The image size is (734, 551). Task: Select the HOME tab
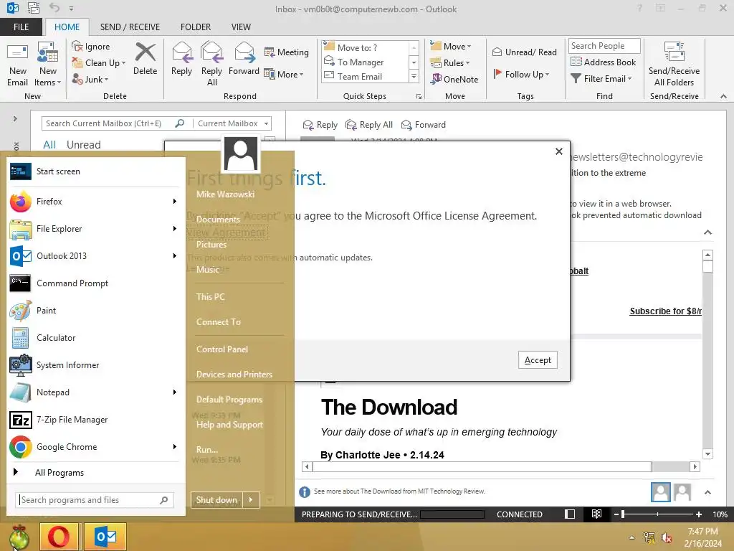click(67, 27)
